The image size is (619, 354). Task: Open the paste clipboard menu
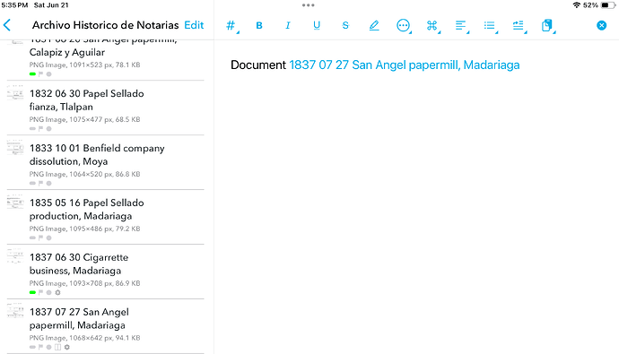point(547,26)
